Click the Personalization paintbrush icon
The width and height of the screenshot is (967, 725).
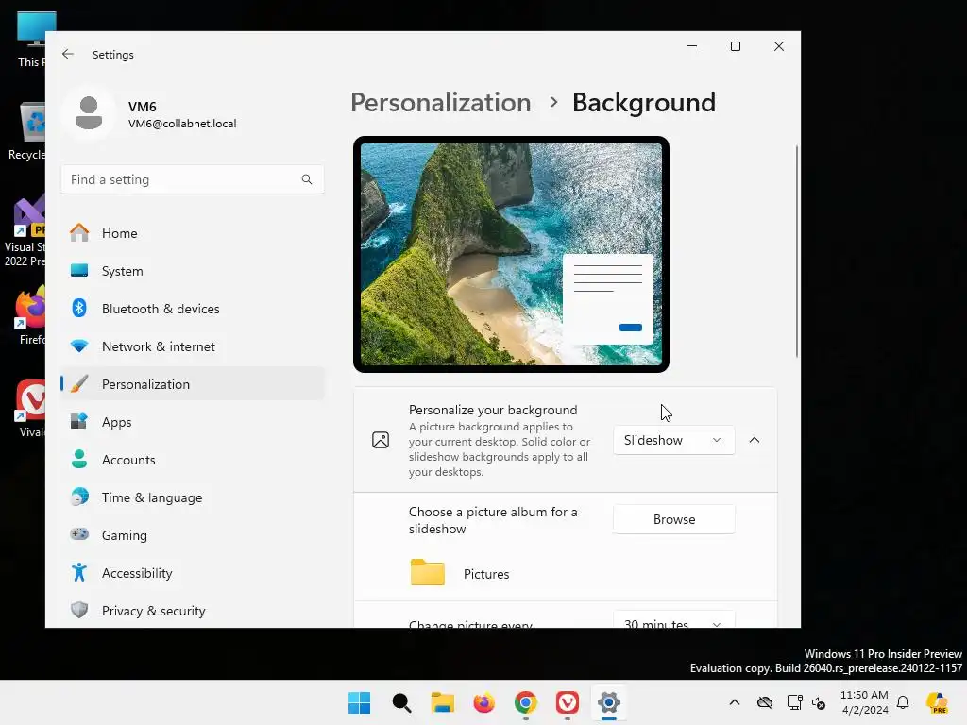click(79, 384)
